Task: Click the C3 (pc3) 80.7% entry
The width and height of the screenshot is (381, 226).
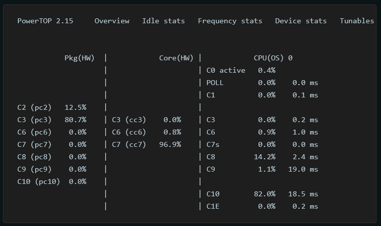Action: [x=52, y=120]
